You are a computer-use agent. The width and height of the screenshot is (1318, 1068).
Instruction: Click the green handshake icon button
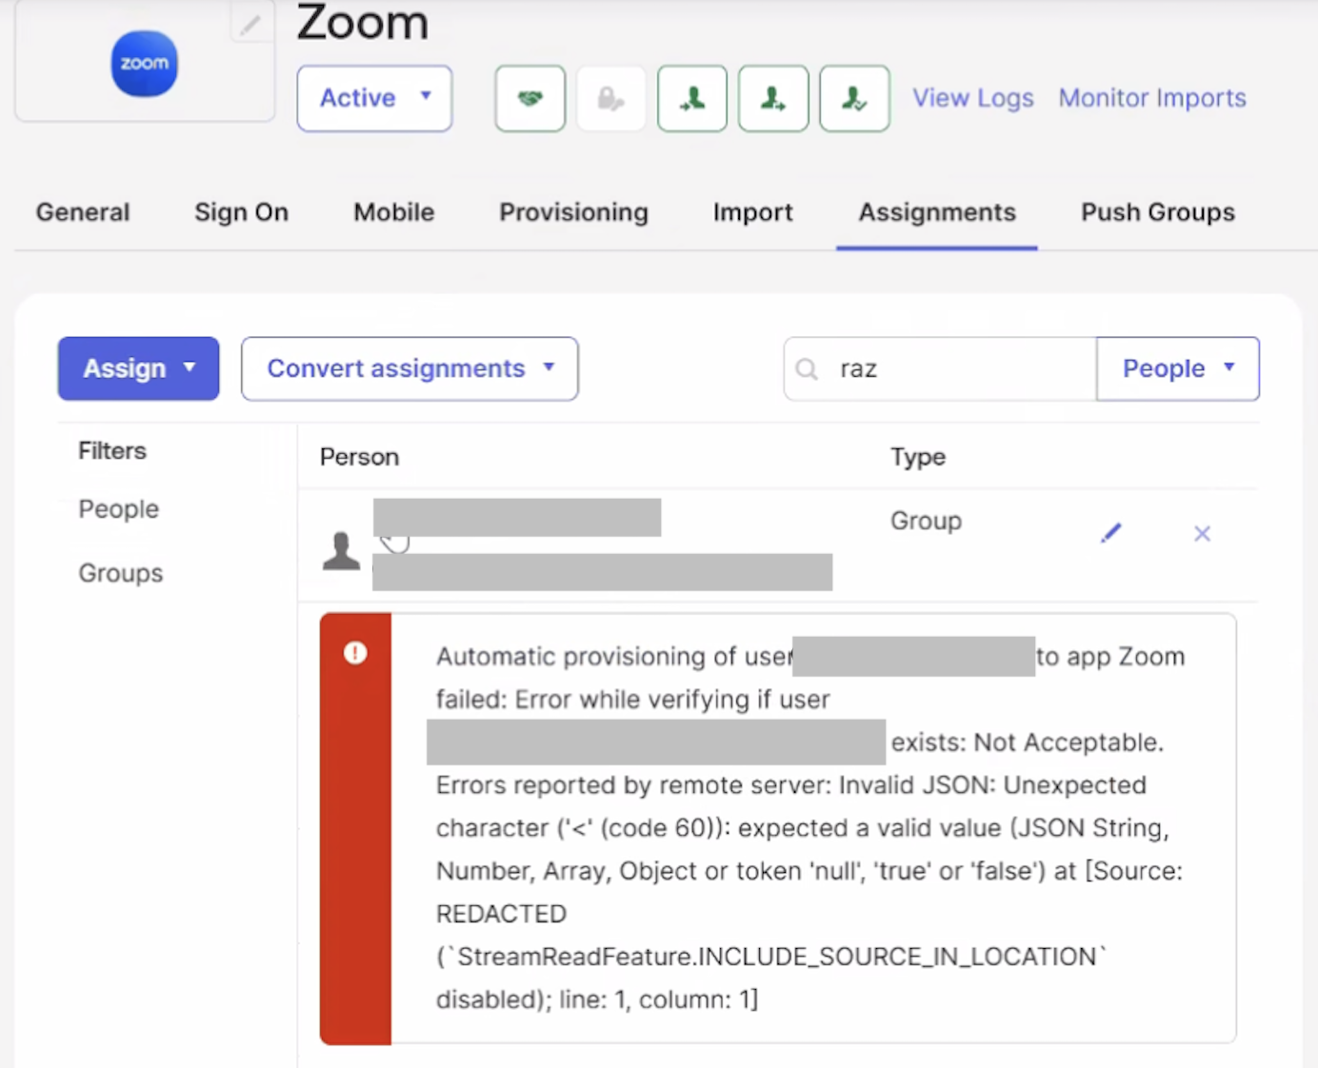click(x=530, y=98)
